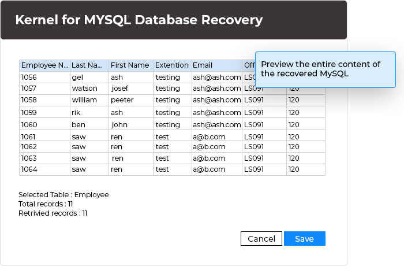
Task: Select employee number cell 1062
Action: click(44, 147)
